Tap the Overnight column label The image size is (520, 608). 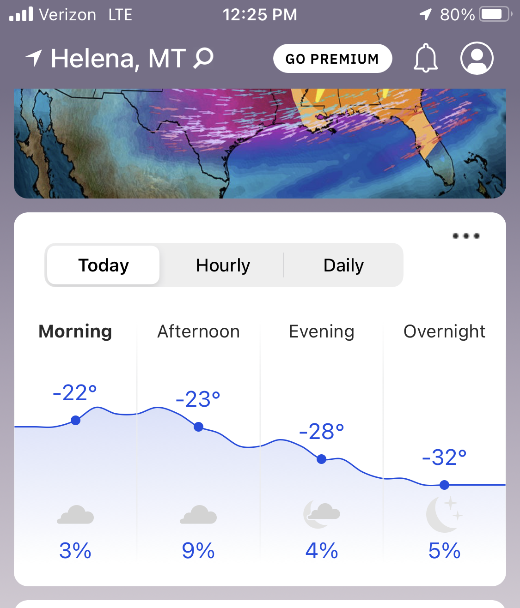444,331
